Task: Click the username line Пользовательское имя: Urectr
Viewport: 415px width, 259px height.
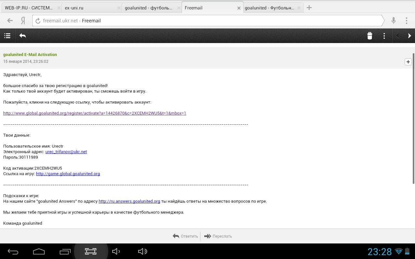Action: pos(33,146)
